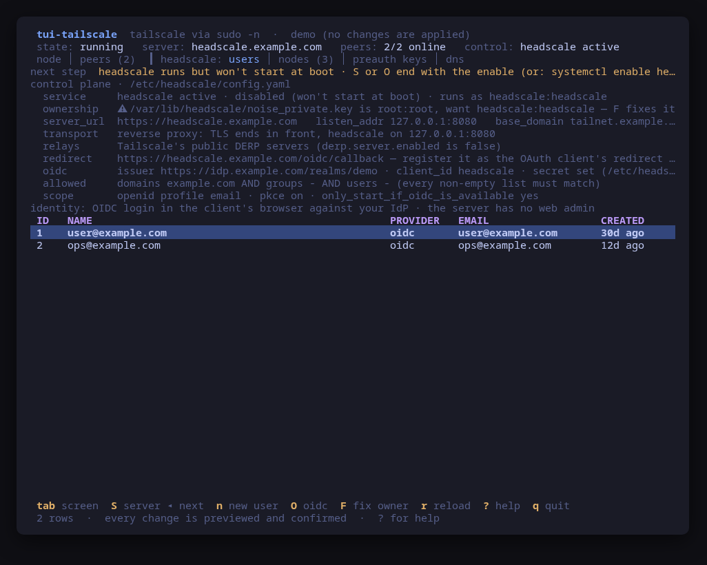Click the next step boot warning message
707x565 pixels.
point(387,72)
